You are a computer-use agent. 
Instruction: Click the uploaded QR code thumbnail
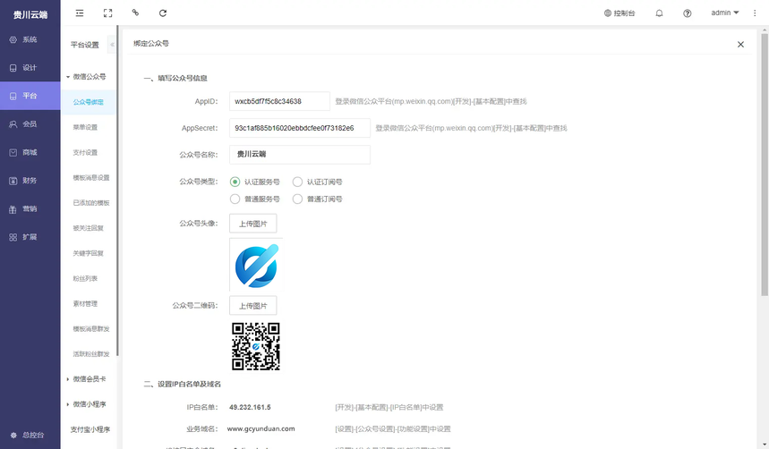256,346
